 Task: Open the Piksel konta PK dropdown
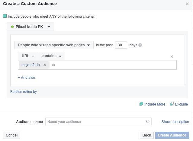tap(30, 27)
